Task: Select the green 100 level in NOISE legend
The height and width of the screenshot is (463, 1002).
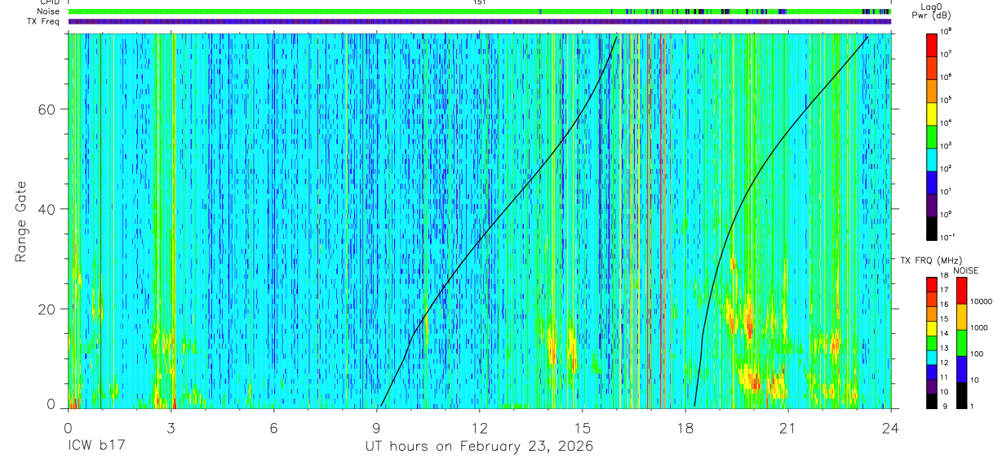Action: pyautogui.click(x=961, y=343)
